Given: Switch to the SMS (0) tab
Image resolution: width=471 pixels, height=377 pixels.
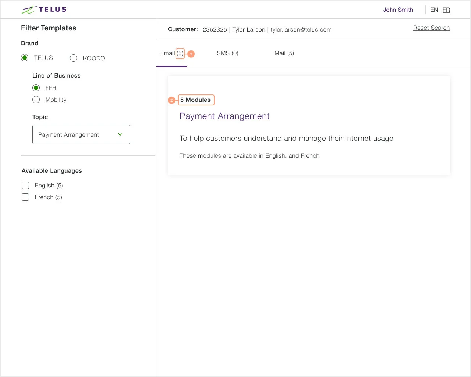Looking at the screenshot, I should [x=227, y=53].
